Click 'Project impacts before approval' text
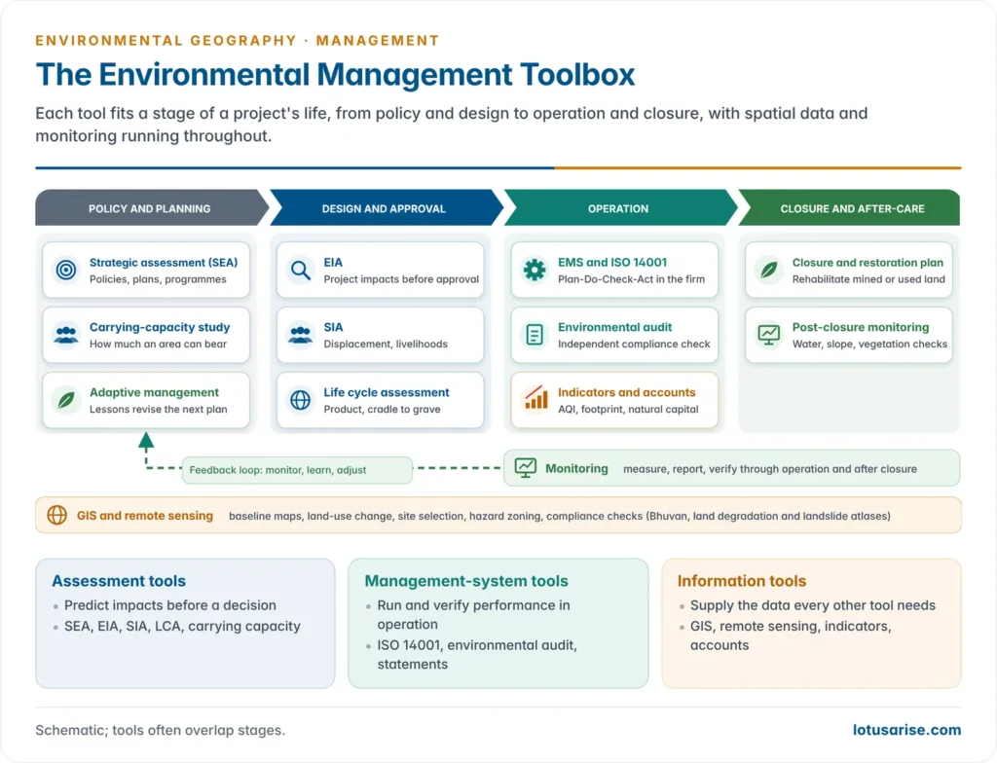The height and width of the screenshot is (763, 997). (x=401, y=279)
